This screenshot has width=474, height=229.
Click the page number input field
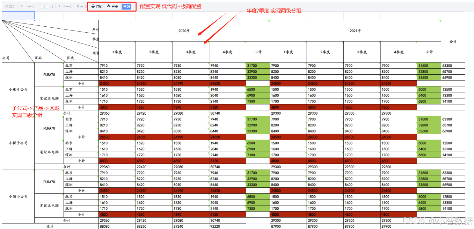click(x=44, y=6)
